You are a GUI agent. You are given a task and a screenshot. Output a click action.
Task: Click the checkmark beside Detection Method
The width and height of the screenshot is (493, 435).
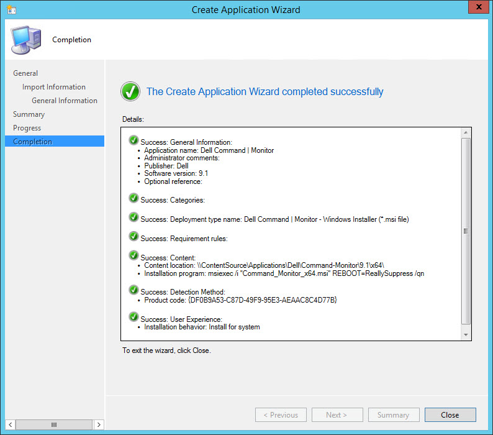133,290
